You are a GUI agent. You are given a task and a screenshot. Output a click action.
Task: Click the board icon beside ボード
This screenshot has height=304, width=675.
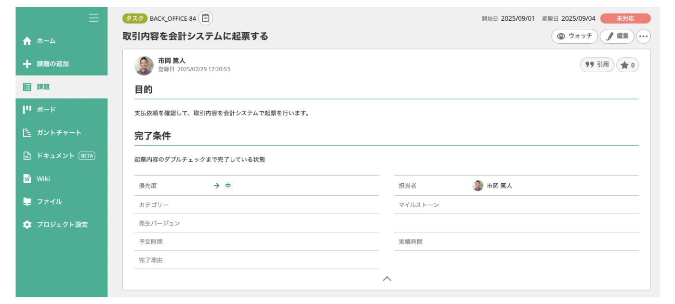point(27,110)
